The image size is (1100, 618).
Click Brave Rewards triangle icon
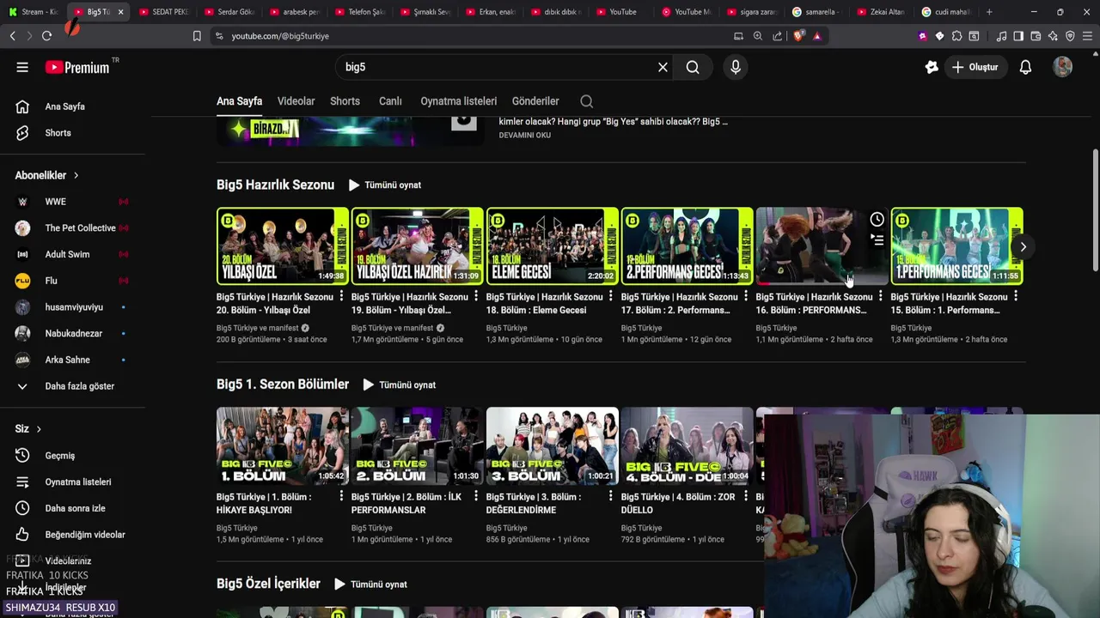[x=816, y=36]
